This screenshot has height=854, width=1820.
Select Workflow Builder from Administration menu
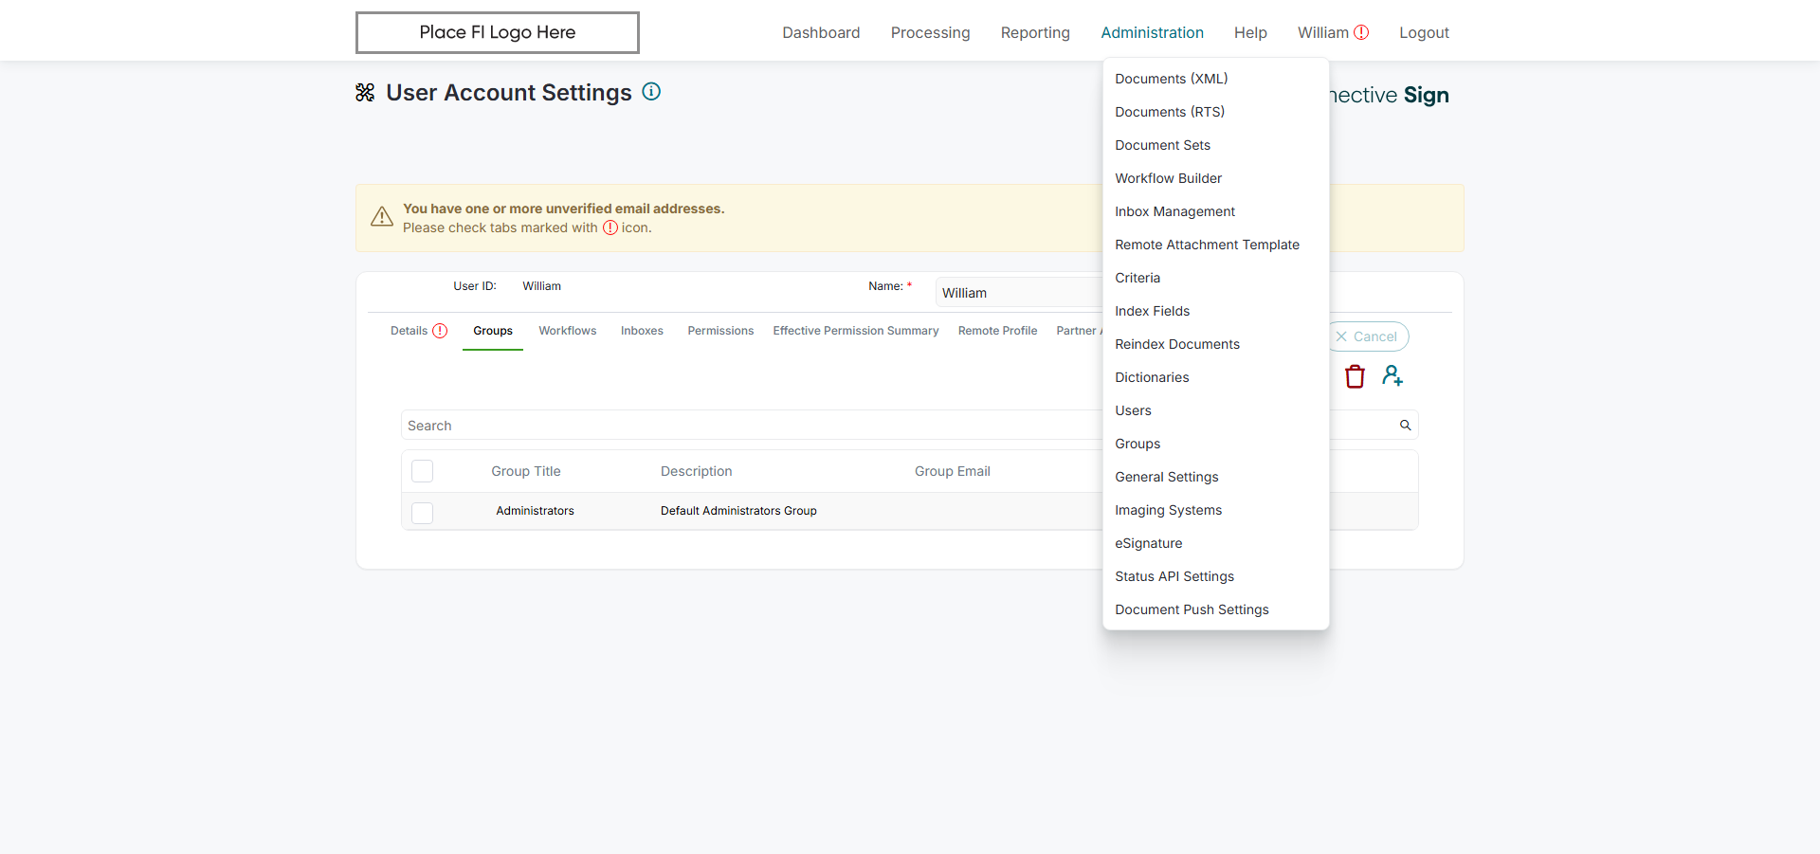click(1168, 178)
